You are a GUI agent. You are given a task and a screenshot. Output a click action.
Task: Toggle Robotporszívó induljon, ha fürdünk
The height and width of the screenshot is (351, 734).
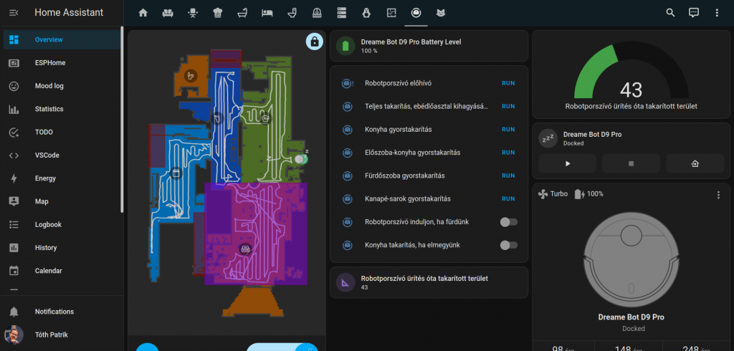[508, 222]
